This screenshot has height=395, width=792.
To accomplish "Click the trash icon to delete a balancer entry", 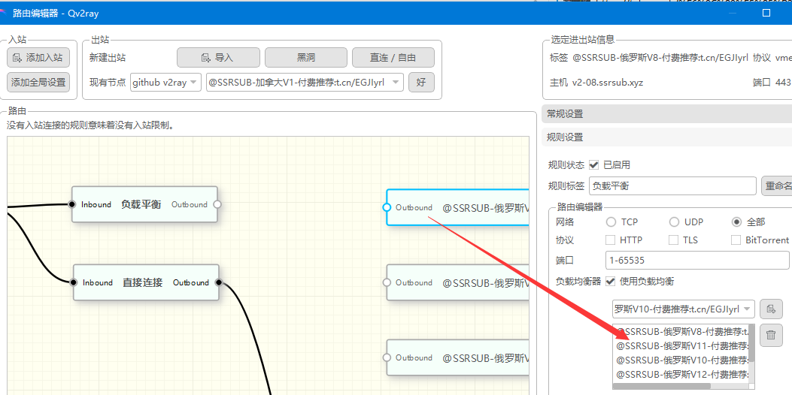I will pyautogui.click(x=771, y=334).
